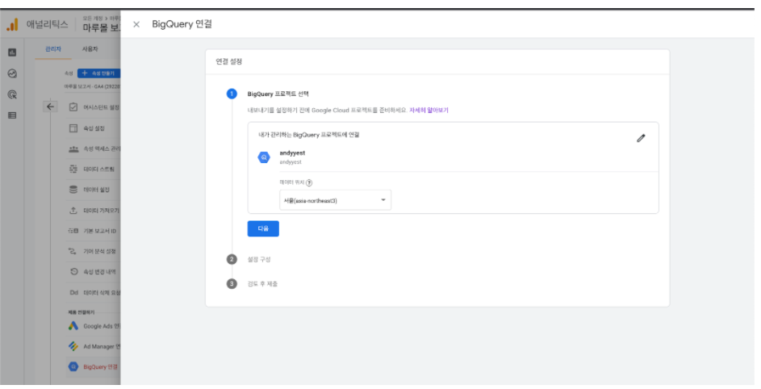The height and width of the screenshot is (389, 761).
Task: Click the help icon beside 데이터 위치
Action: [309, 182]
